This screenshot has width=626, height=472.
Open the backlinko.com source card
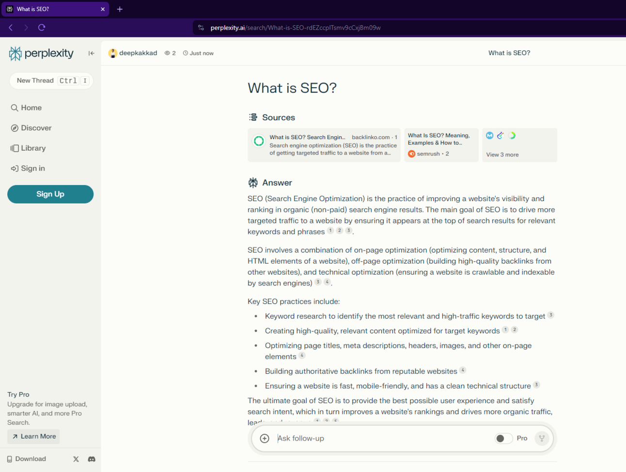[324, 145]
